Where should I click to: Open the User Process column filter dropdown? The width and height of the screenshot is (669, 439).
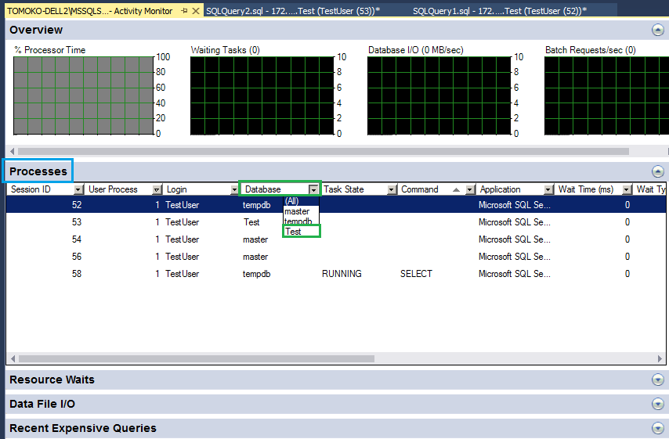155,189
